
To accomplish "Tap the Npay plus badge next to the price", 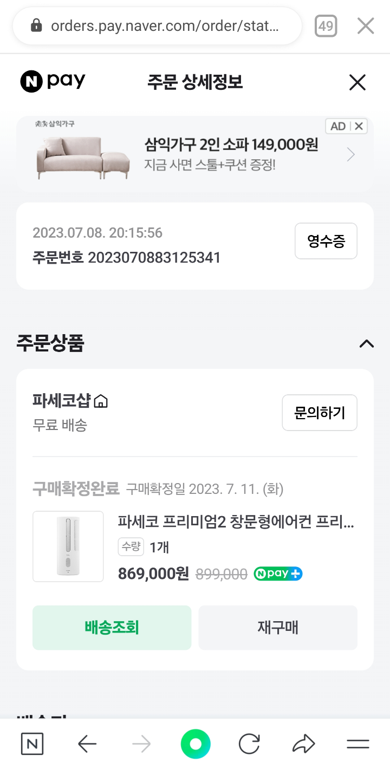I will click(x=278, y=574).
